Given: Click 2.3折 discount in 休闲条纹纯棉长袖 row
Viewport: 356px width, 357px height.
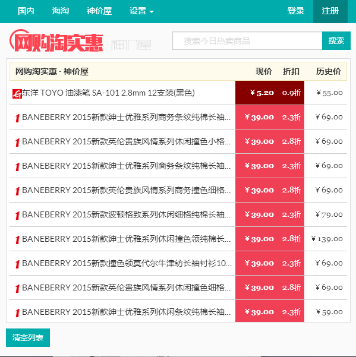Looking at the screenshot, I should coord(291,312).
